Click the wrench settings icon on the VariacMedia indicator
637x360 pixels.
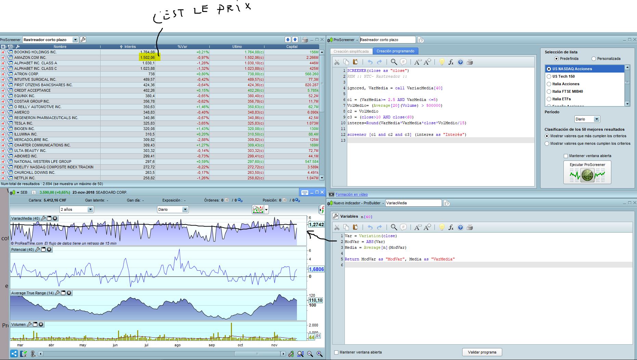pyautogui.click(x=43, y=218)
